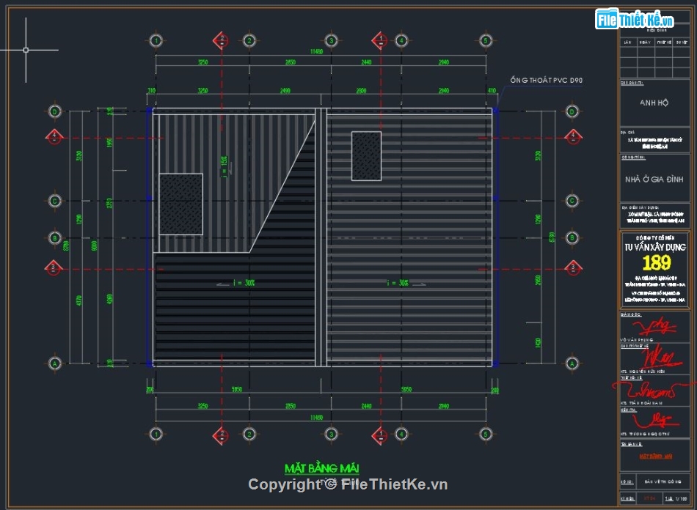
Task: Select the 'MẶT BẰNG MÁI' green drawing title
Action: pyautogui.click(x=322, y=468)
